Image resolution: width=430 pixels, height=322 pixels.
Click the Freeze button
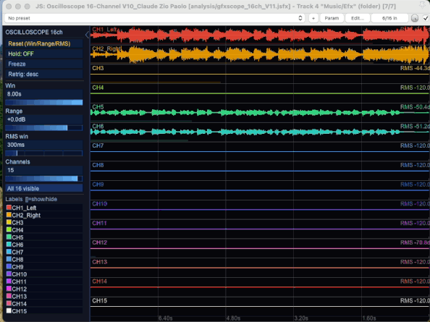click(44, 64)
